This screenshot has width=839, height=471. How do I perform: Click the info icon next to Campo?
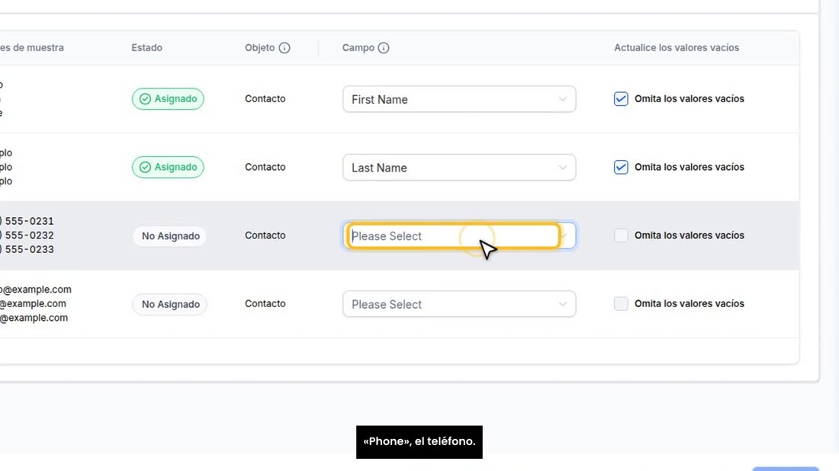(383, 48)
